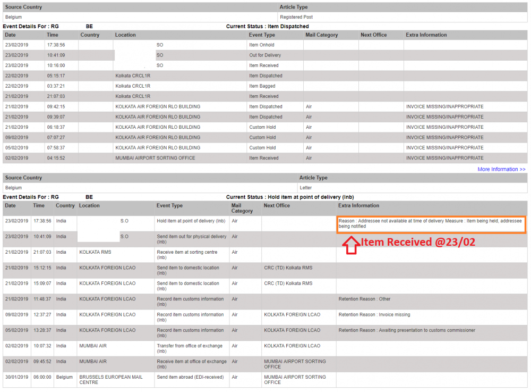
Task: Click the Mail Category header in top table
Action: pos(321,35)
